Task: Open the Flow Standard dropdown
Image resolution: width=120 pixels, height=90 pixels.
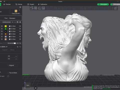Action: click(x=14, y=18)
